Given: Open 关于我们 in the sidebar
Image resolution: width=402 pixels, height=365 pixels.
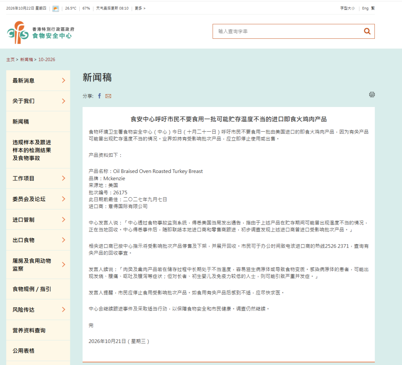Looking at the screenshot, I should (23, 101).
